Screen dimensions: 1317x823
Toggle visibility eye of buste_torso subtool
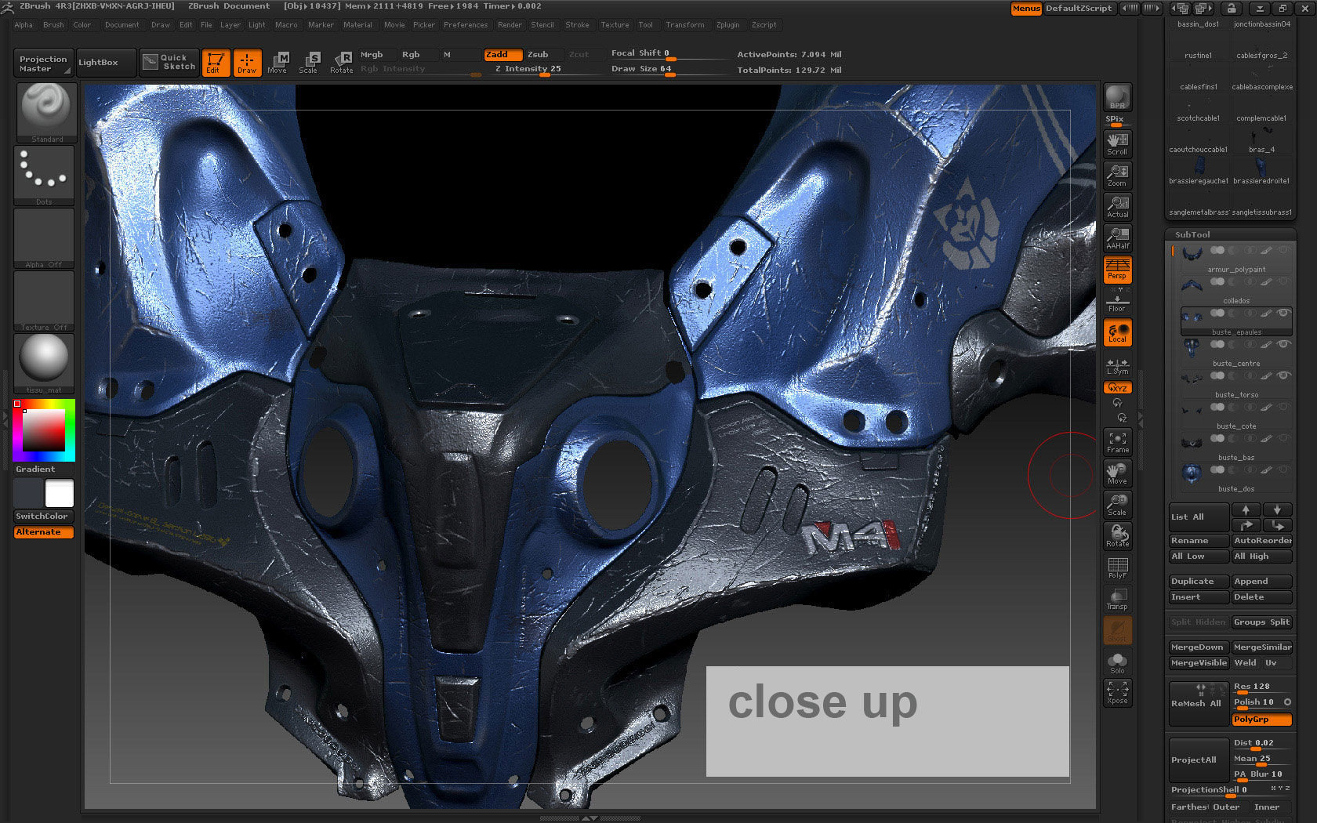tap(1283, 375)
